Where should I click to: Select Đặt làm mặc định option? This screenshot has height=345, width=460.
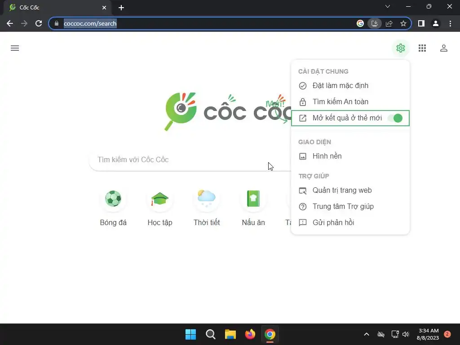click(x=350, y=86)
